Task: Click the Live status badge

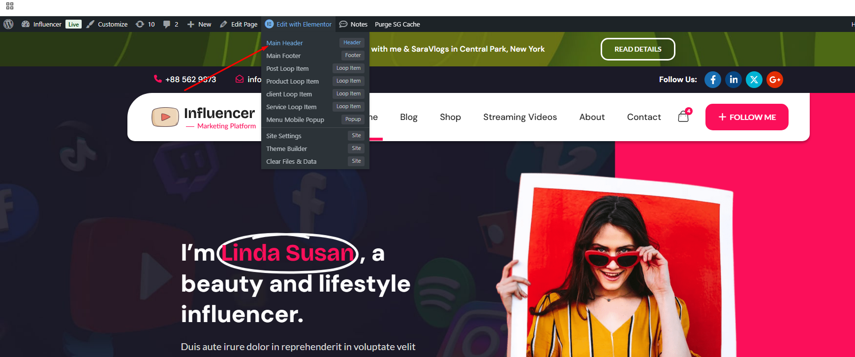Action: [74, 24]
